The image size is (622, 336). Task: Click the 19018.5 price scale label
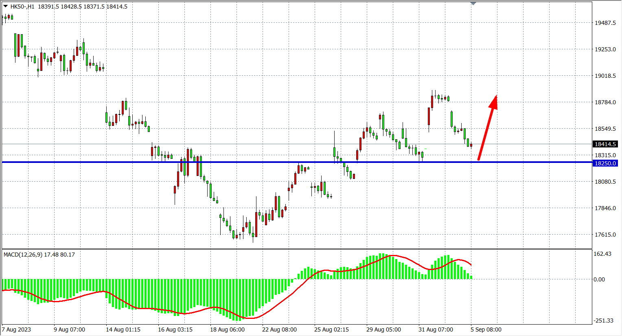click(605, 76)
